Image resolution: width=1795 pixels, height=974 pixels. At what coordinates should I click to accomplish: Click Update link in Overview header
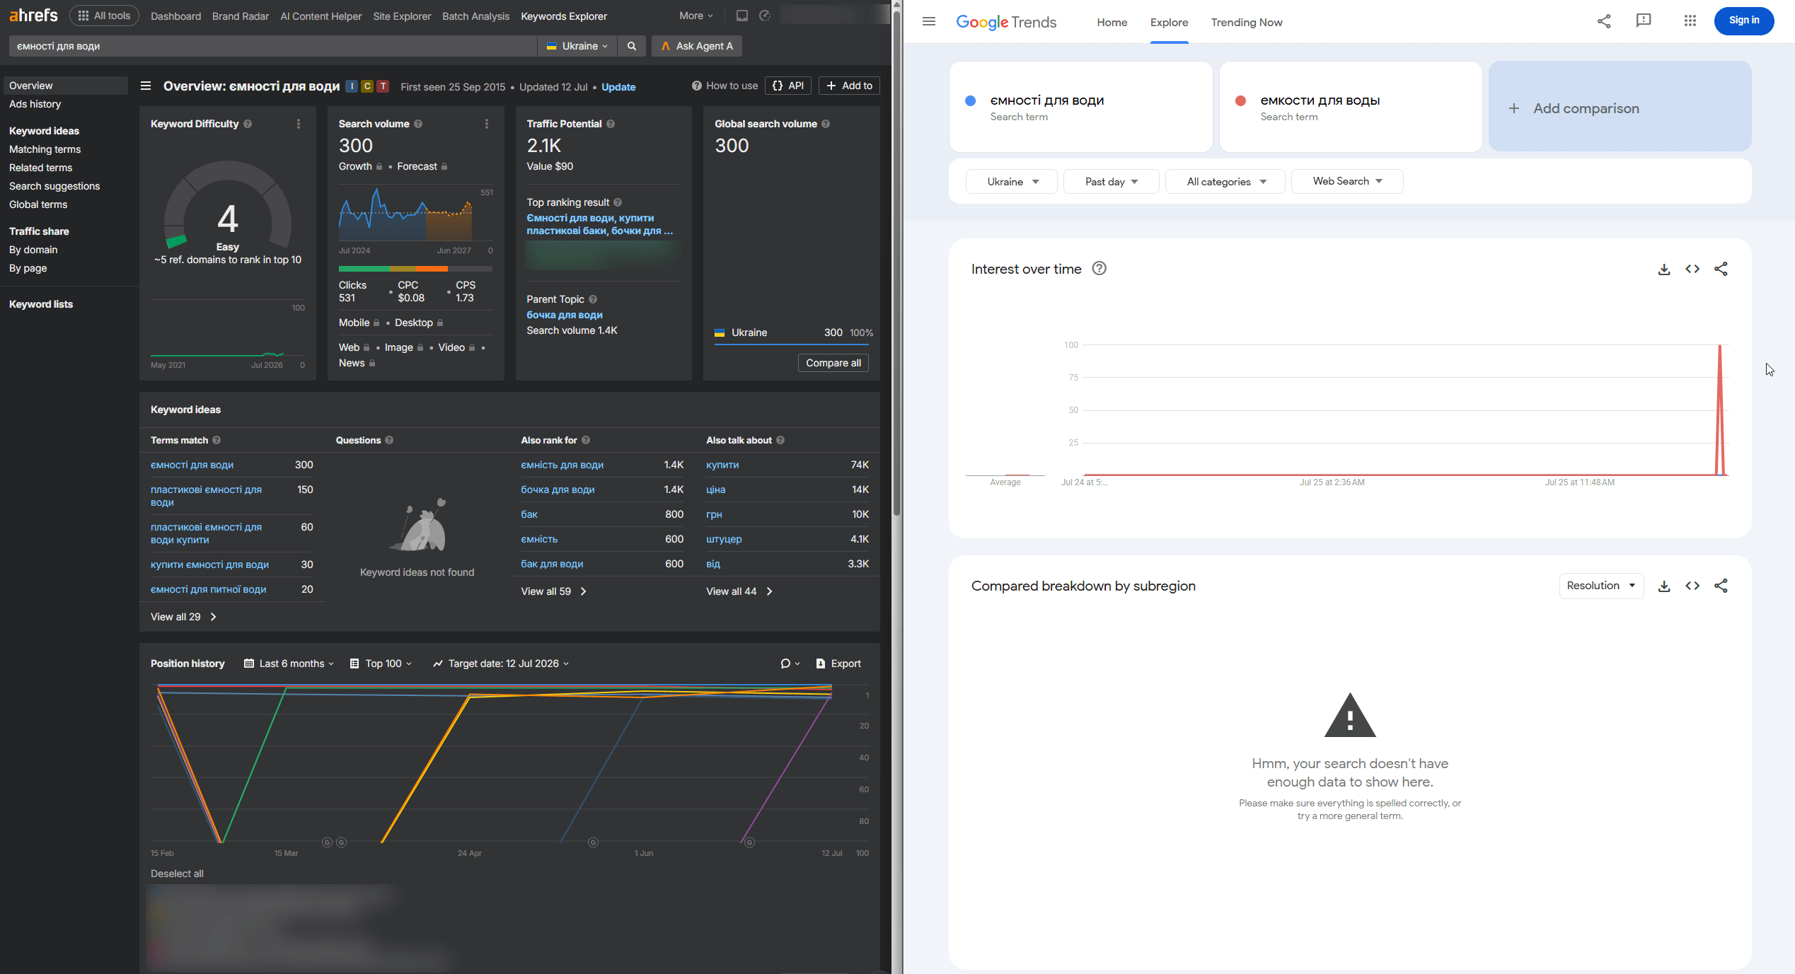[618, 87]
